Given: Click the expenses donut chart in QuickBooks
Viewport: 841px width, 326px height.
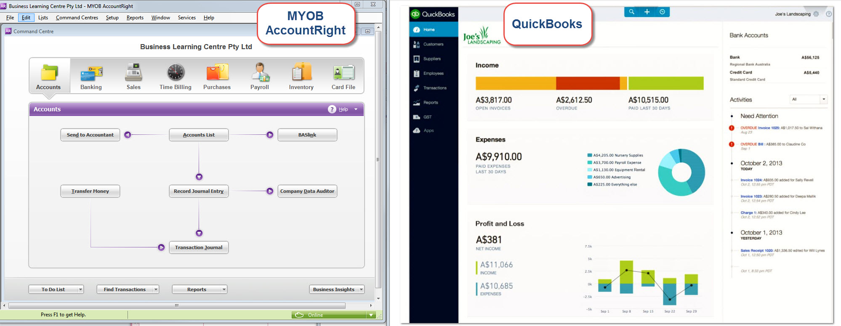Looking at the screenshot, I should [x=681, y=172].
